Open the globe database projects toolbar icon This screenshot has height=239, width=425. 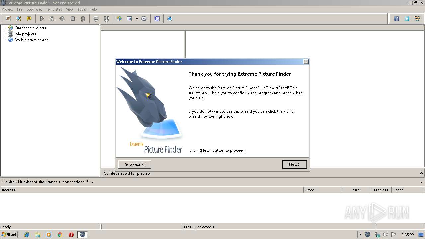(x=119, y=19)
